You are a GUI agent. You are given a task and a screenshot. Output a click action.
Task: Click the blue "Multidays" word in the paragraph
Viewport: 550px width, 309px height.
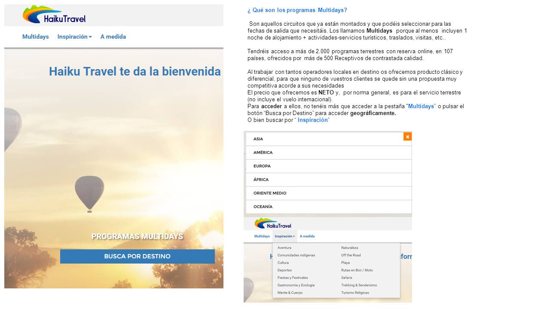pos(421,106)
